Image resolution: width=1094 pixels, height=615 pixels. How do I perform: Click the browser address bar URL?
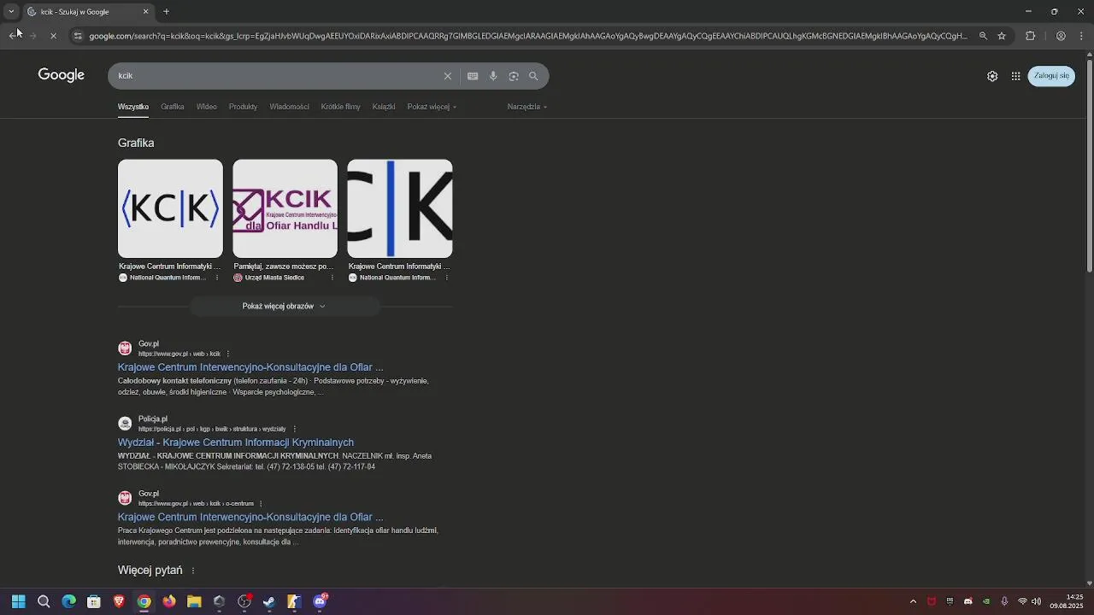[x=528, y=36]
